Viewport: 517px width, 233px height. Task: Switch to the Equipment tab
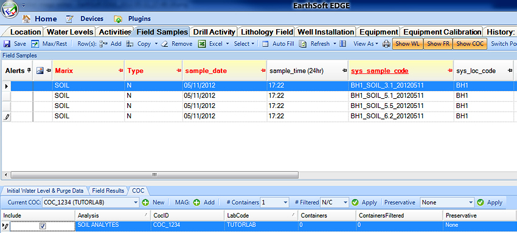coord(378,32)
